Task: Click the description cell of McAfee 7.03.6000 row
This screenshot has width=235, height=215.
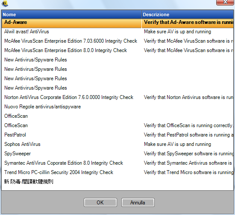Action: (x=189, y=41)
